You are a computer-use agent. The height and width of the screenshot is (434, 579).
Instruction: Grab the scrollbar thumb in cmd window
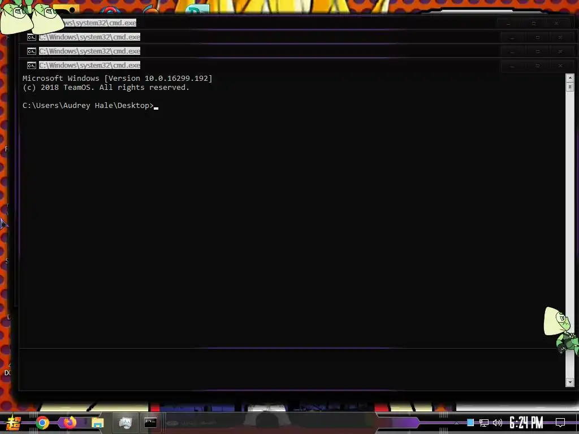(570, 86)
